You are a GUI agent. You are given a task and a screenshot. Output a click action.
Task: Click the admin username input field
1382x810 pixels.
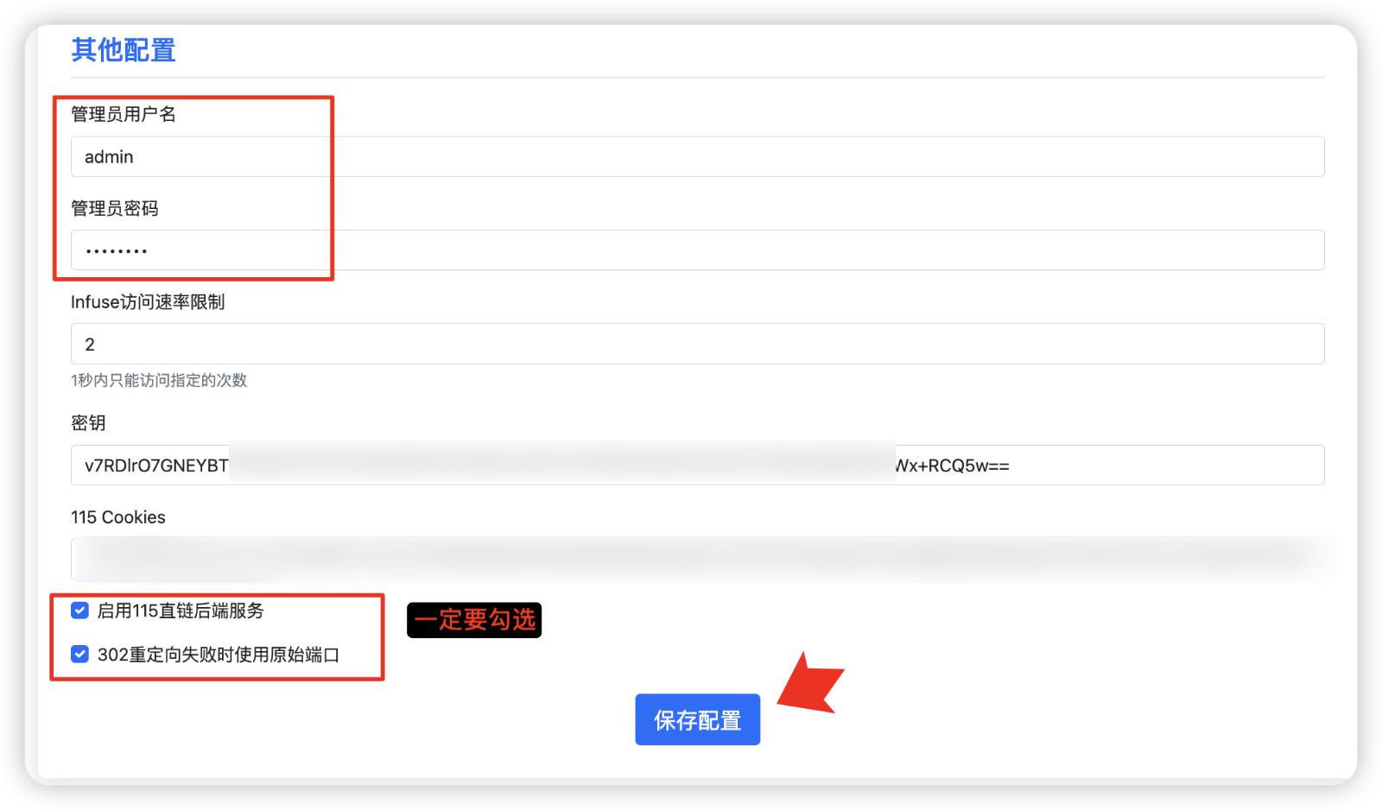[x=697, y=156]
